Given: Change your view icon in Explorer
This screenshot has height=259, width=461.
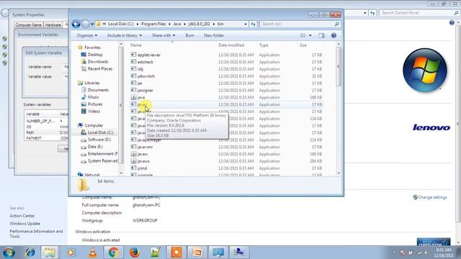Looking at the screenshot, I should (x=303, y=35).
